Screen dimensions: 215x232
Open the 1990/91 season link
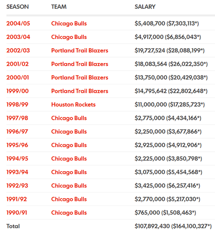[x=17, y=213]
